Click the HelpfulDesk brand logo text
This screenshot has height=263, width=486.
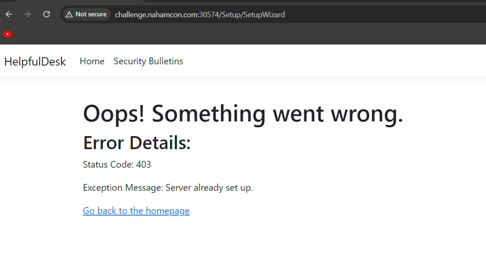(x=35, y=61)
